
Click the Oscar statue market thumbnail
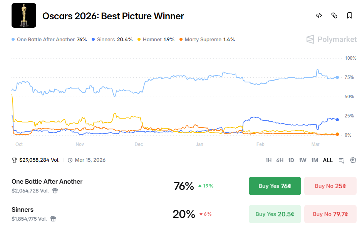pyautogui.click(x=24, y=15)
